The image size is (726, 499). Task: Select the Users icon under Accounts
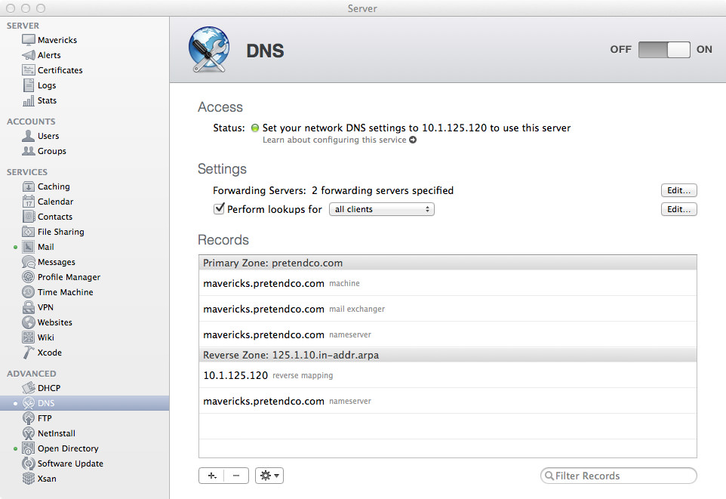click(28, 136)
